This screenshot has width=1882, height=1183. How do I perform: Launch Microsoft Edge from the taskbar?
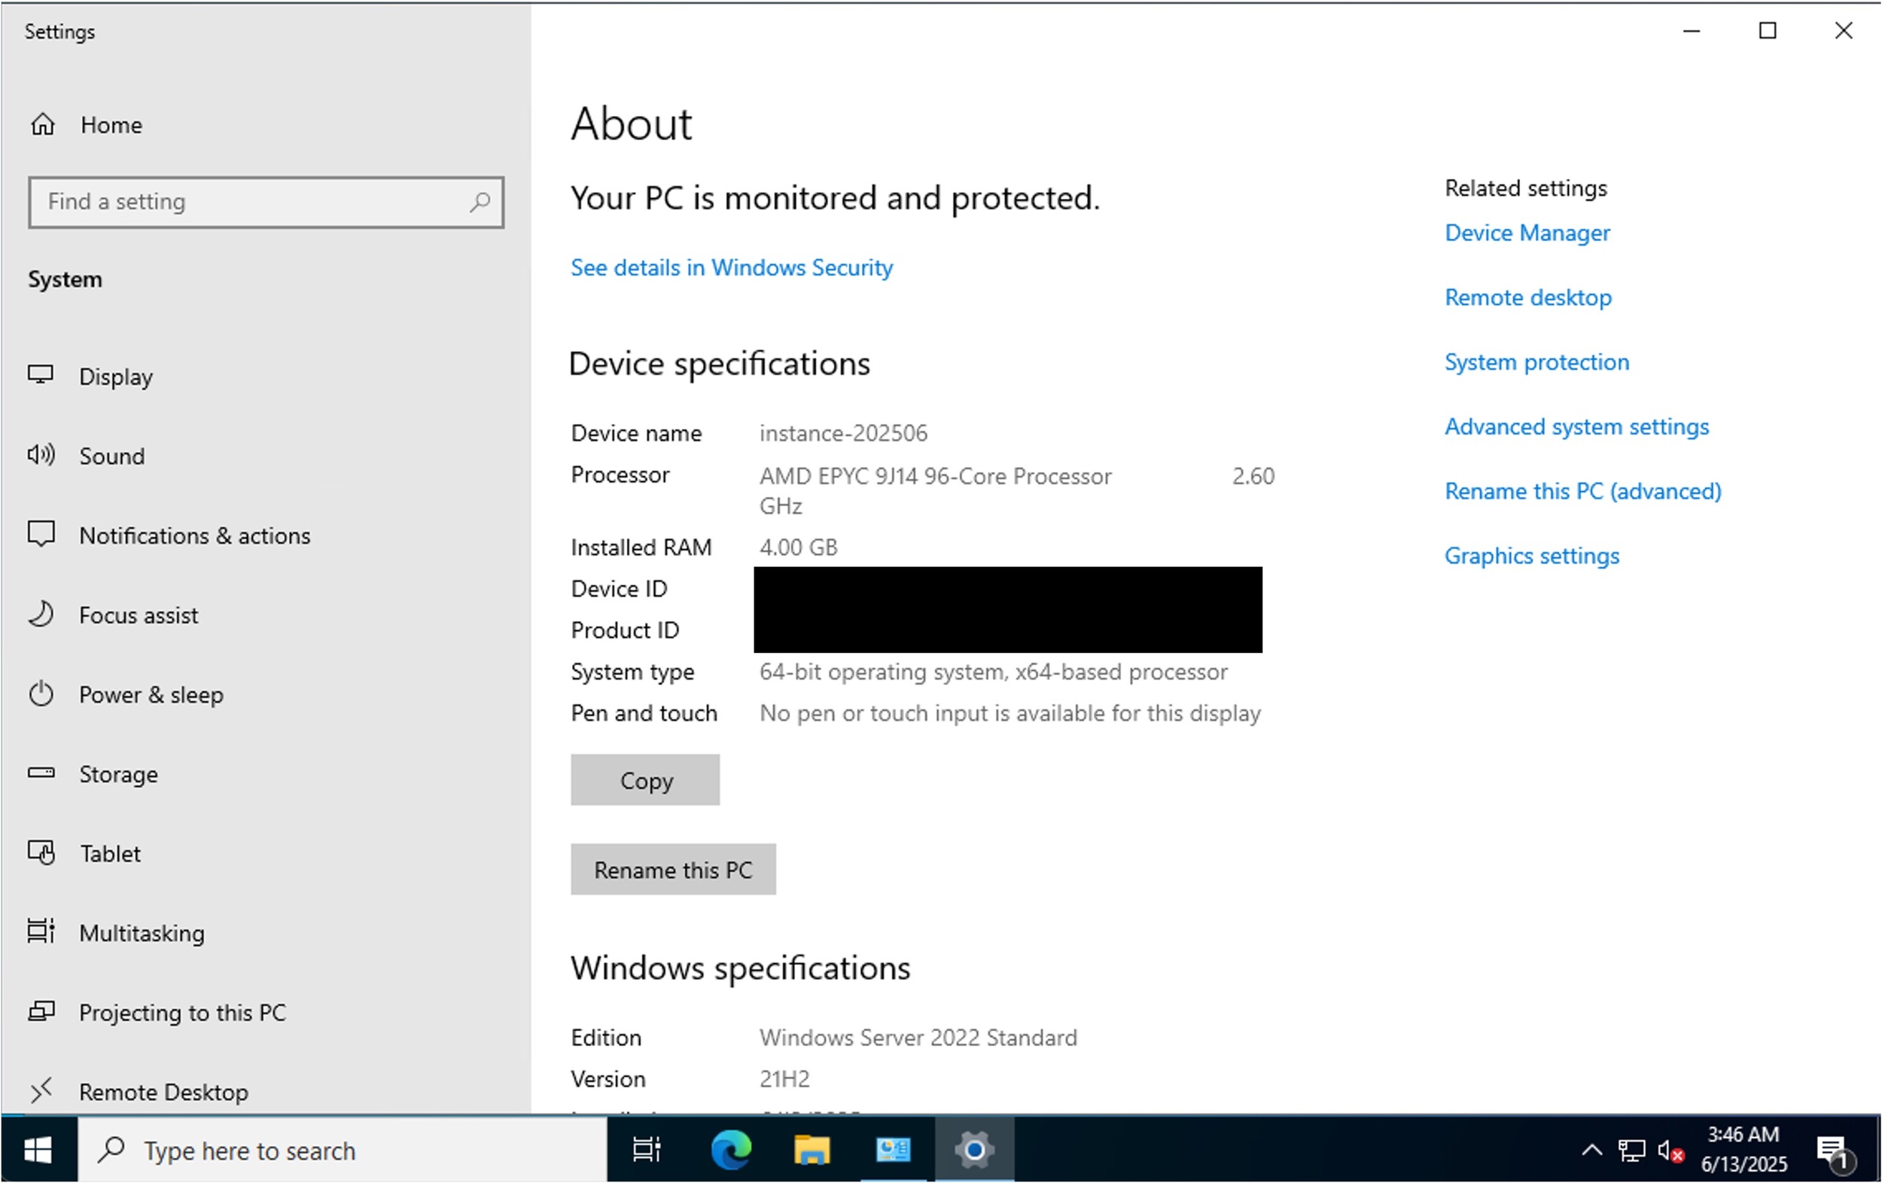(731, 1149)
